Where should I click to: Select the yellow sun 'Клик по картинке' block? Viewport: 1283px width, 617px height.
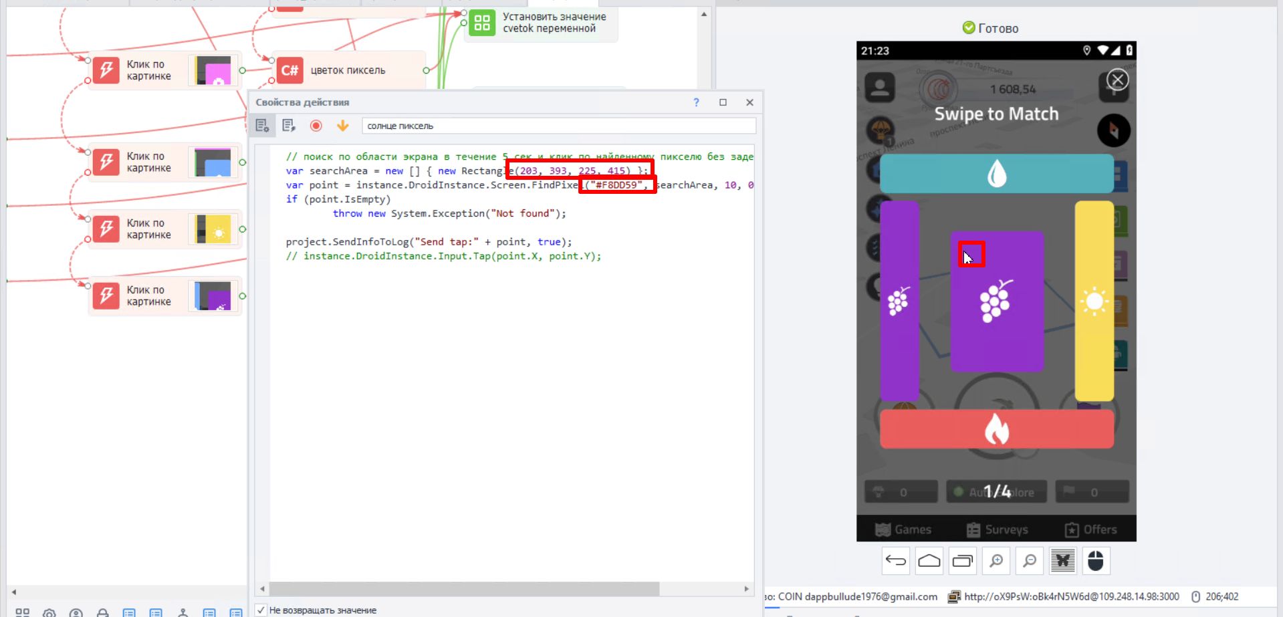165,229
